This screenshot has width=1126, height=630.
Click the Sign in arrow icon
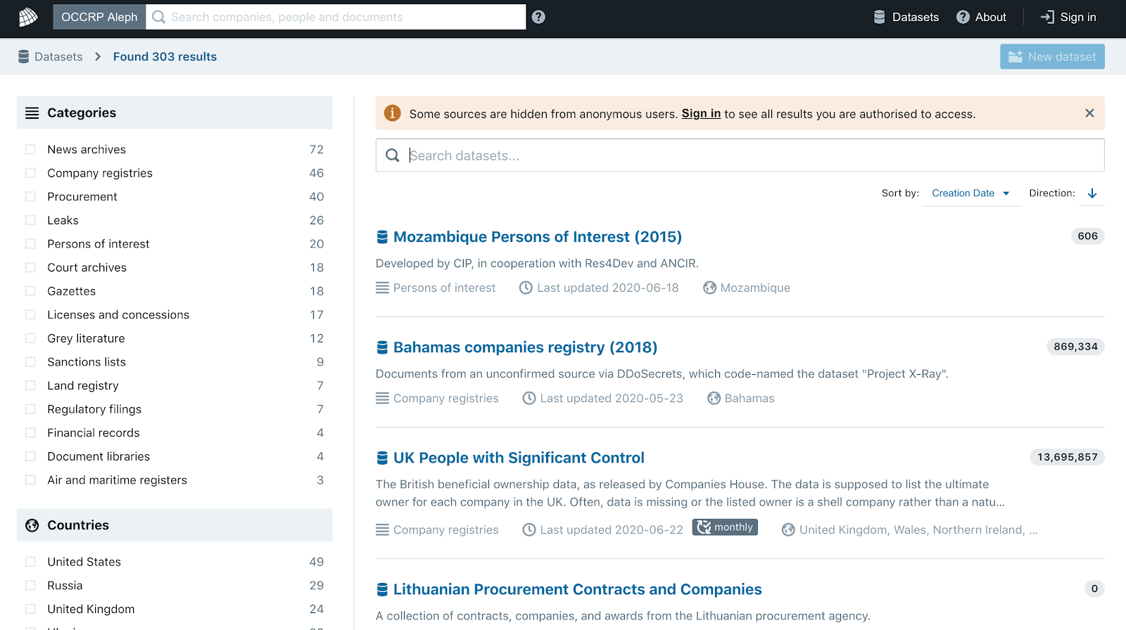point(1047,17)
